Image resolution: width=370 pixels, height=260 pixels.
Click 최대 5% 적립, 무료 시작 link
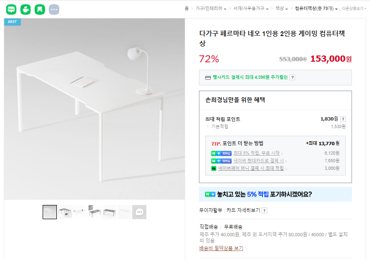click(x=256, y=153)
